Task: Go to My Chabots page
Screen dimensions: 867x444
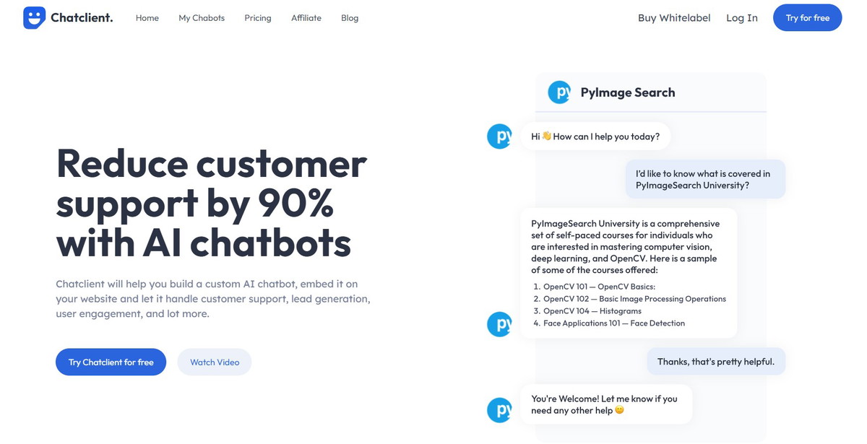Action: click(202, 18)
